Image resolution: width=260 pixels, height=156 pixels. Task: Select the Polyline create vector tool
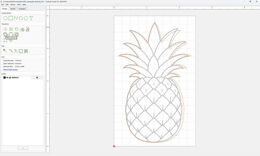tap(15, 18)
